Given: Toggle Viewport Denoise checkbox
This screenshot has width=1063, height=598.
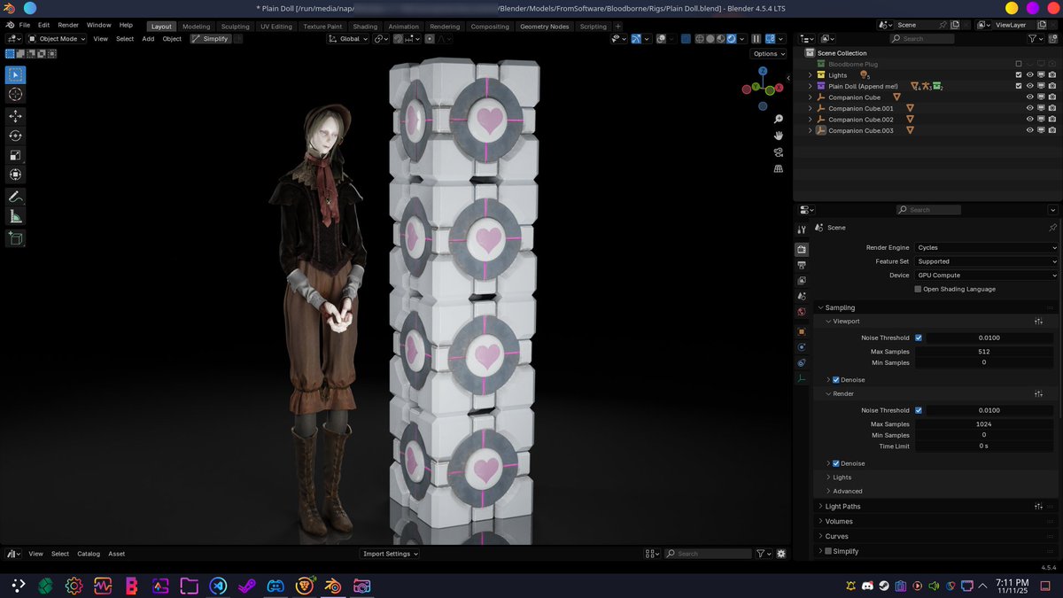Looking at the screenshot, I should pos(836,380).
